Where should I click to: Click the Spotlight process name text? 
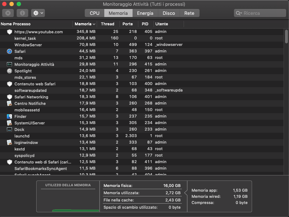23,71
